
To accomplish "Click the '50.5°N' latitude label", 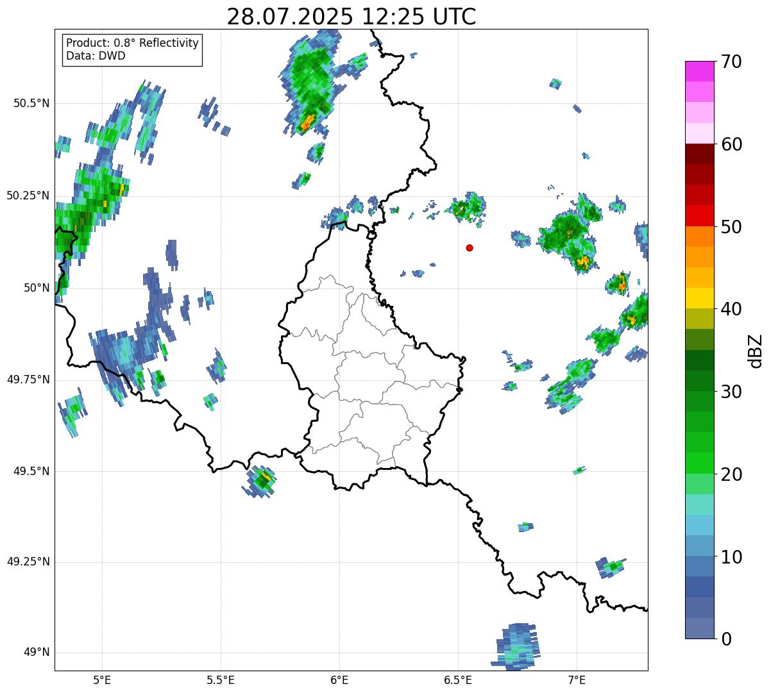I will coord(31,103).
